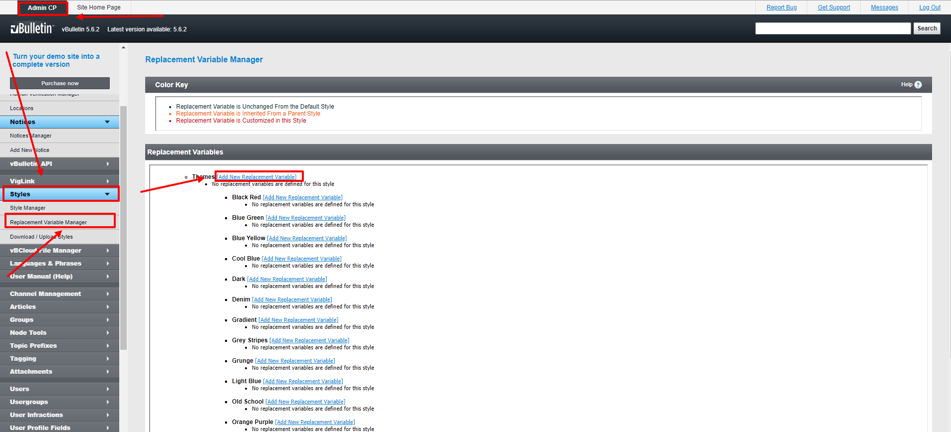Switch to the Admin CP tab
This screenshot has width=951, height=432.
coord(42,8)
